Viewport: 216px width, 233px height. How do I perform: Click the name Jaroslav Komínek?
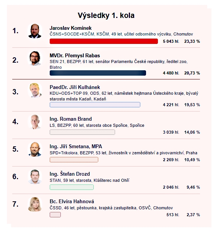[x=70, y=28]
